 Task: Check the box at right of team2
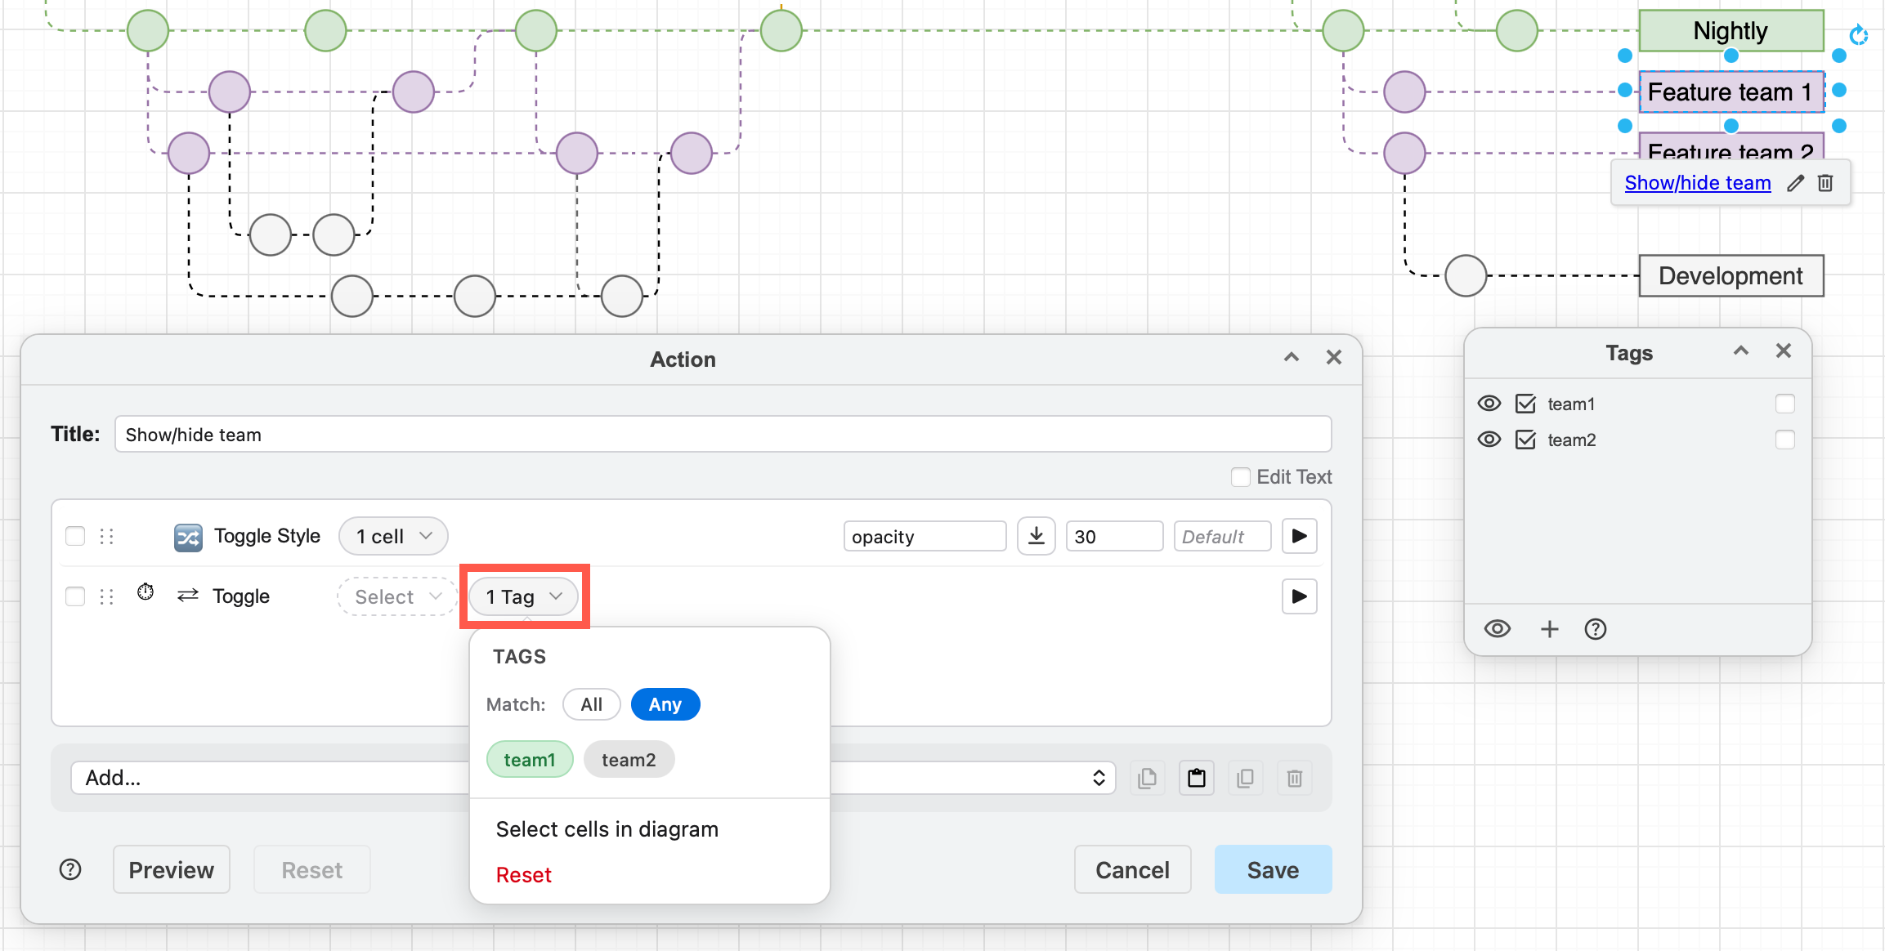point(1785,440)
